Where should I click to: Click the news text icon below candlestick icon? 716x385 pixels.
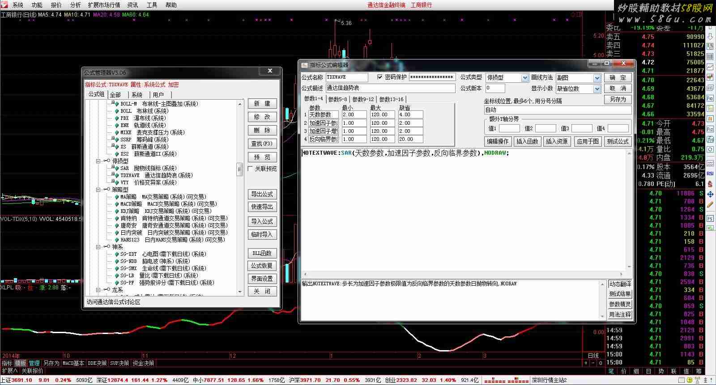click(710, 88)
